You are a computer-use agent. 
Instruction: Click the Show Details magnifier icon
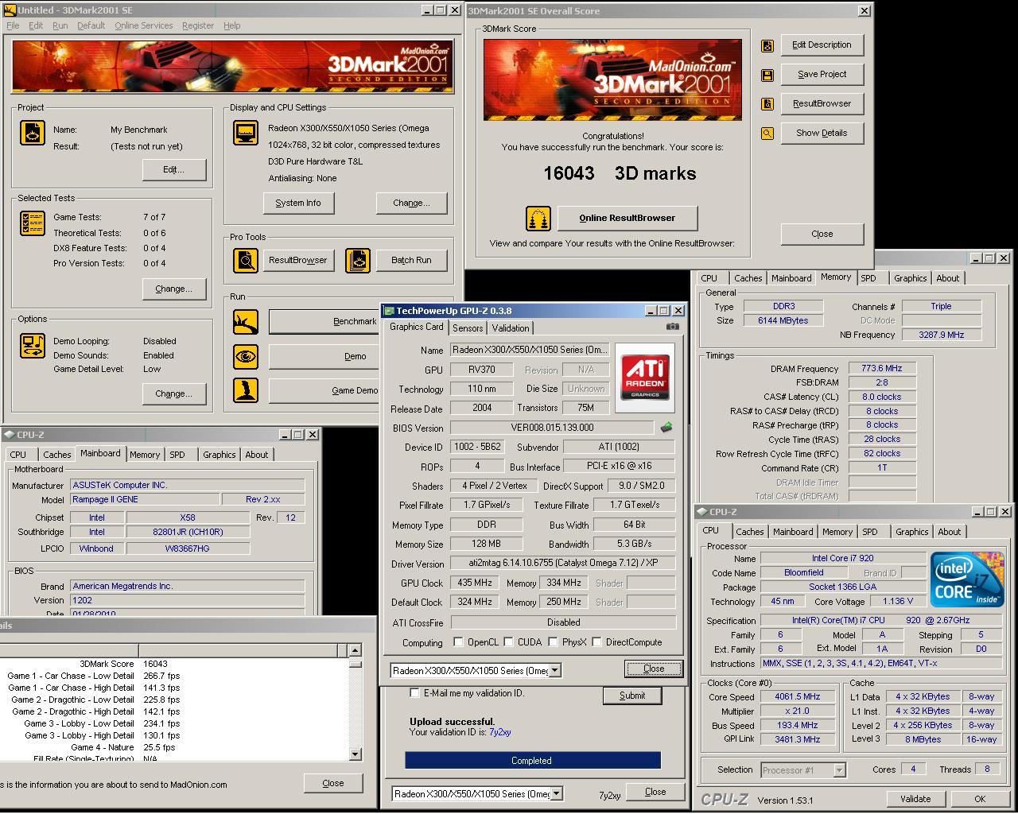click(767, 134)
